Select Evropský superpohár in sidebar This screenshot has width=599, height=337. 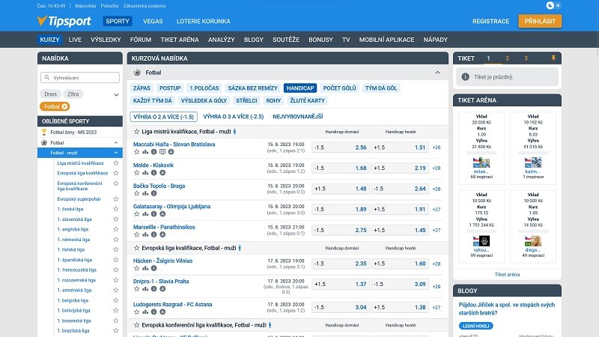pos(79,199)
